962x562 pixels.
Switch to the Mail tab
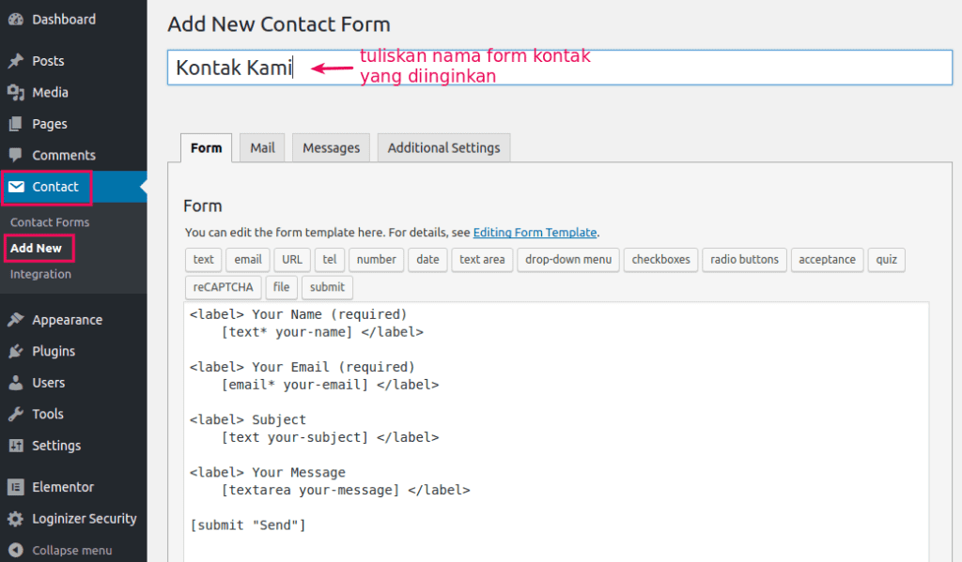click(261, 147)
